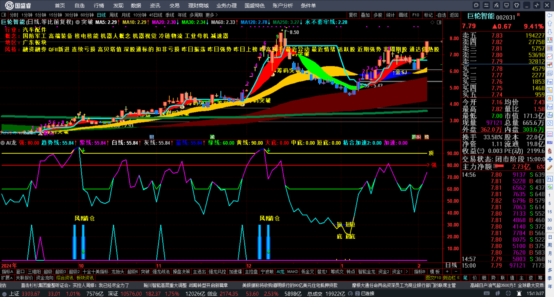Select 周 weekly period in right sidebar

[550, 245]
